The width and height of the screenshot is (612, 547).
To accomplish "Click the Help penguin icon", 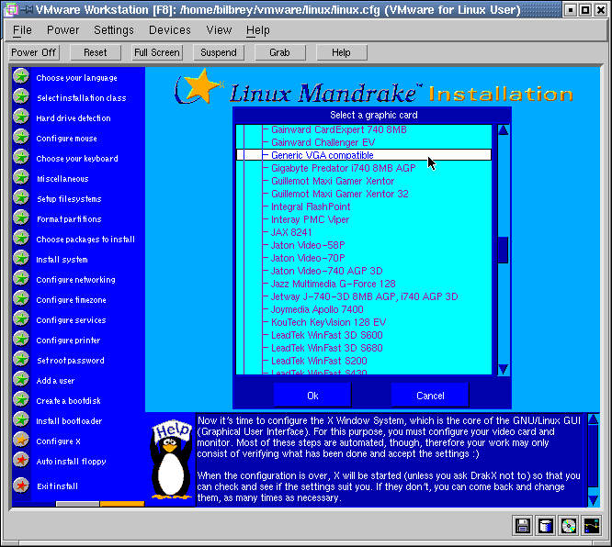I will tap(170, 462).
